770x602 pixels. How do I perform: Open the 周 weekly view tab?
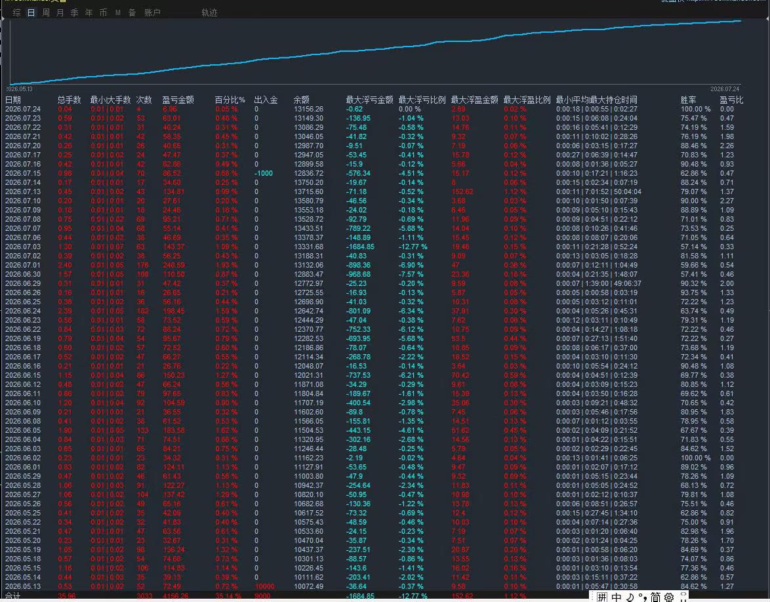click(x=46, y=12)
